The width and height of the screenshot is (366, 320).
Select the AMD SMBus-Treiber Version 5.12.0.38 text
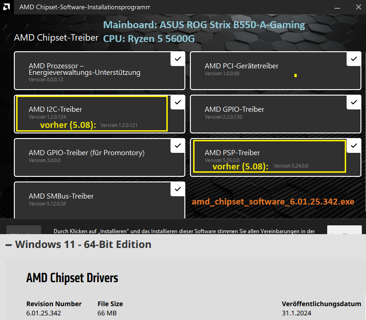47,204
